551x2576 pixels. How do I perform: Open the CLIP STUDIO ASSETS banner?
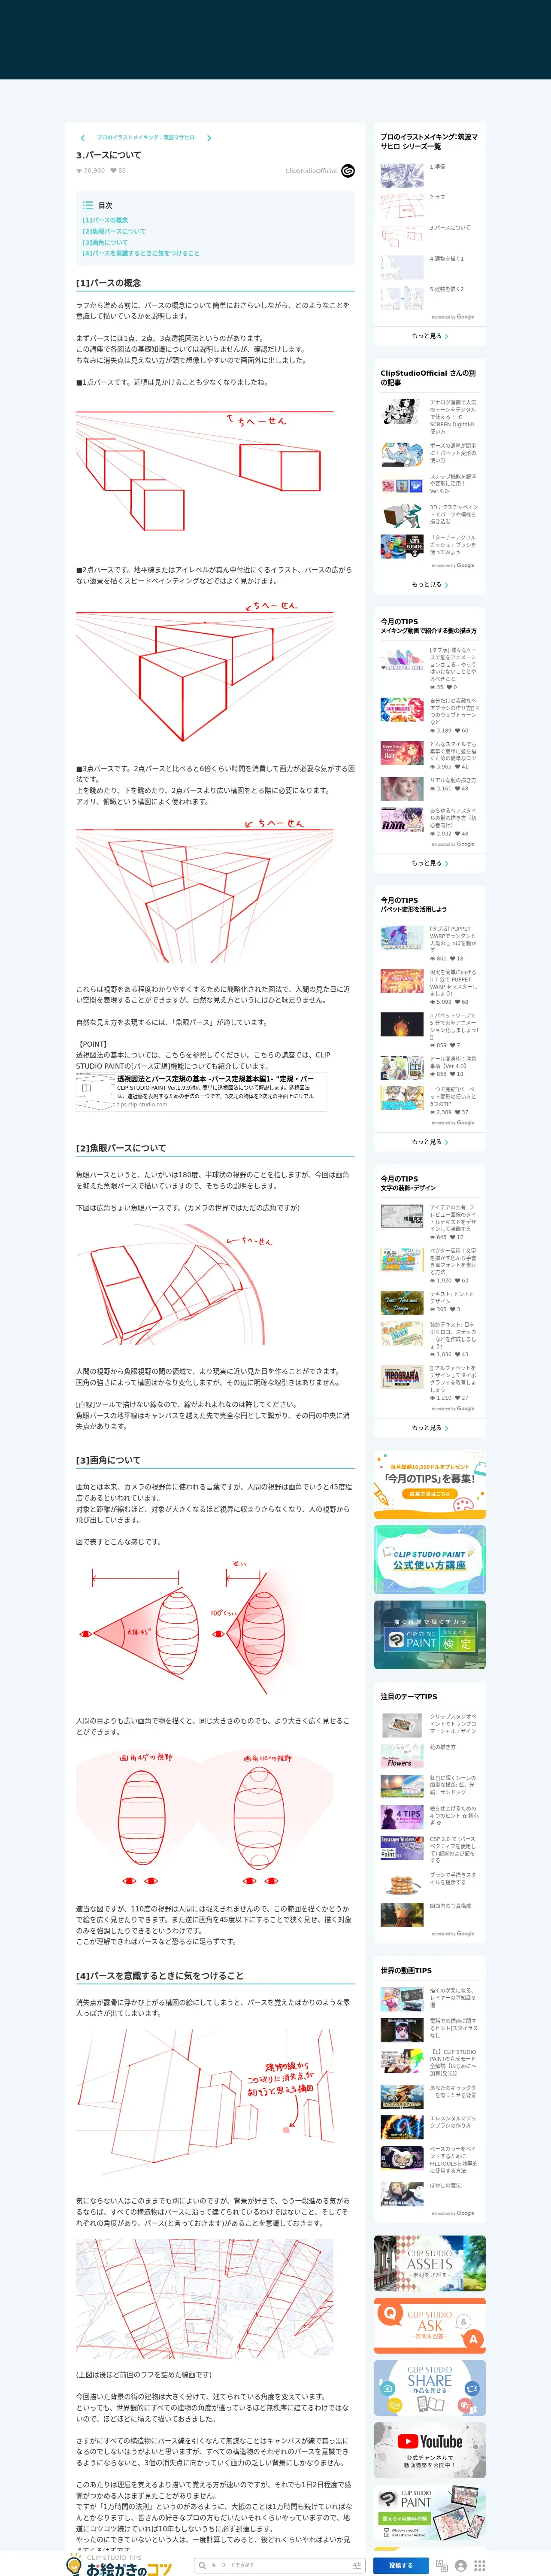430,2263
